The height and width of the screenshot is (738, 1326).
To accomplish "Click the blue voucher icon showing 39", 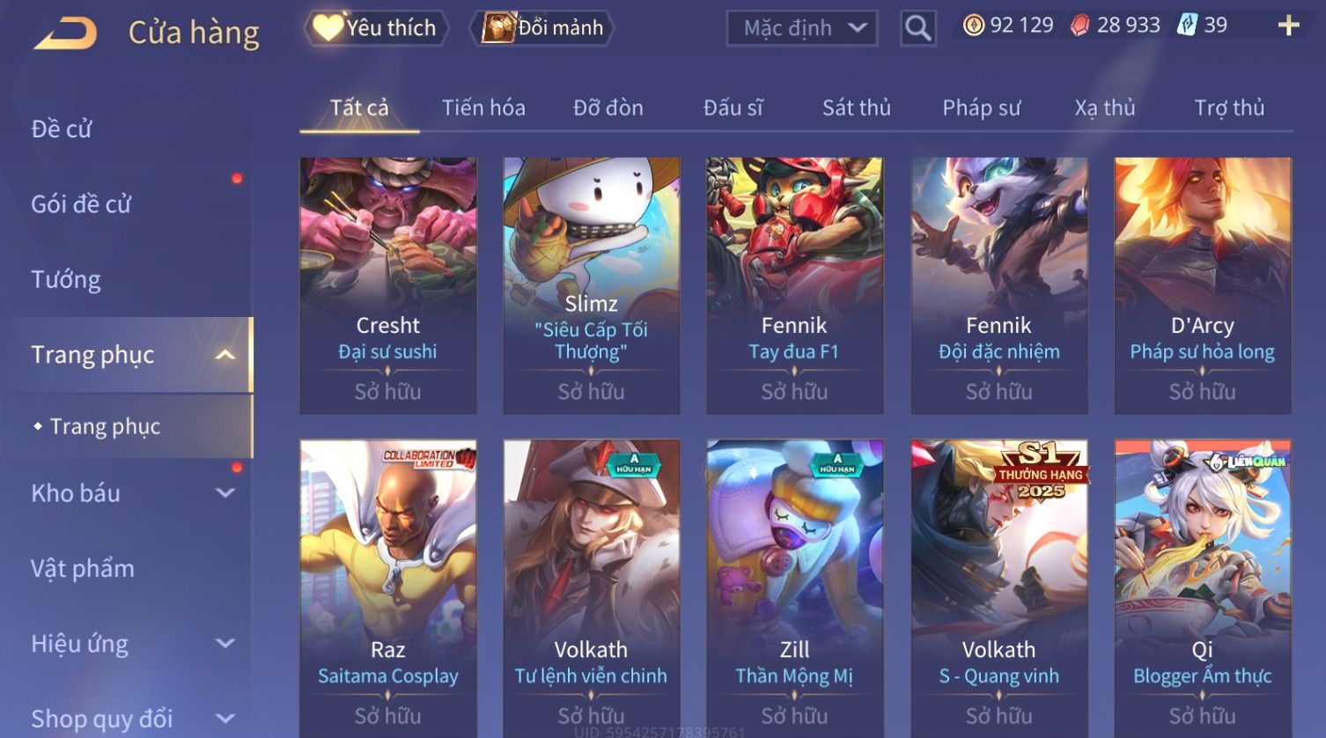I will [x=1187, y=25].
